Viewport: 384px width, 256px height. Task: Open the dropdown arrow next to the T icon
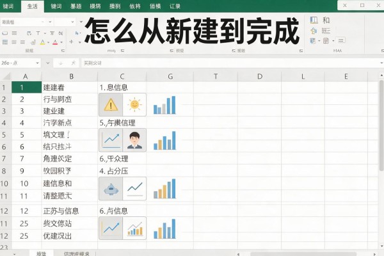(45, 33)
